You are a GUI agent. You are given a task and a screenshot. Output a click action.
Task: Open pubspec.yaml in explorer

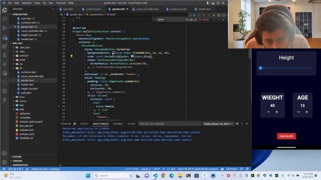pyautogui.click(x=27, y=134)
